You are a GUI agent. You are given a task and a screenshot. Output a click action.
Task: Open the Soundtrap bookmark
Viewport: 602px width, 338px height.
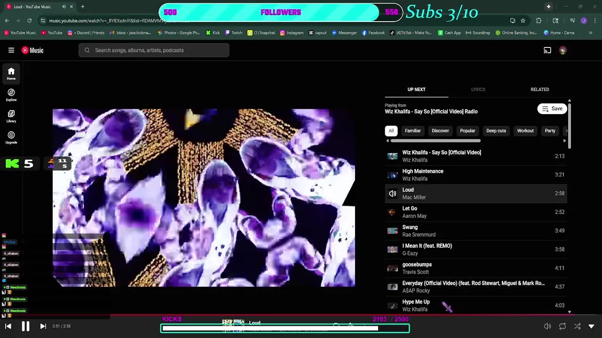click(478, 33)
